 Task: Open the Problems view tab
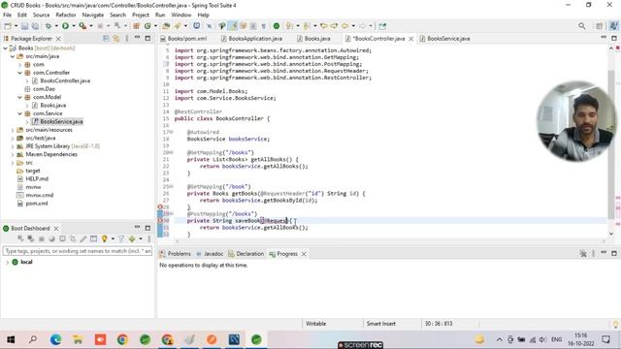tap(179, 254)
